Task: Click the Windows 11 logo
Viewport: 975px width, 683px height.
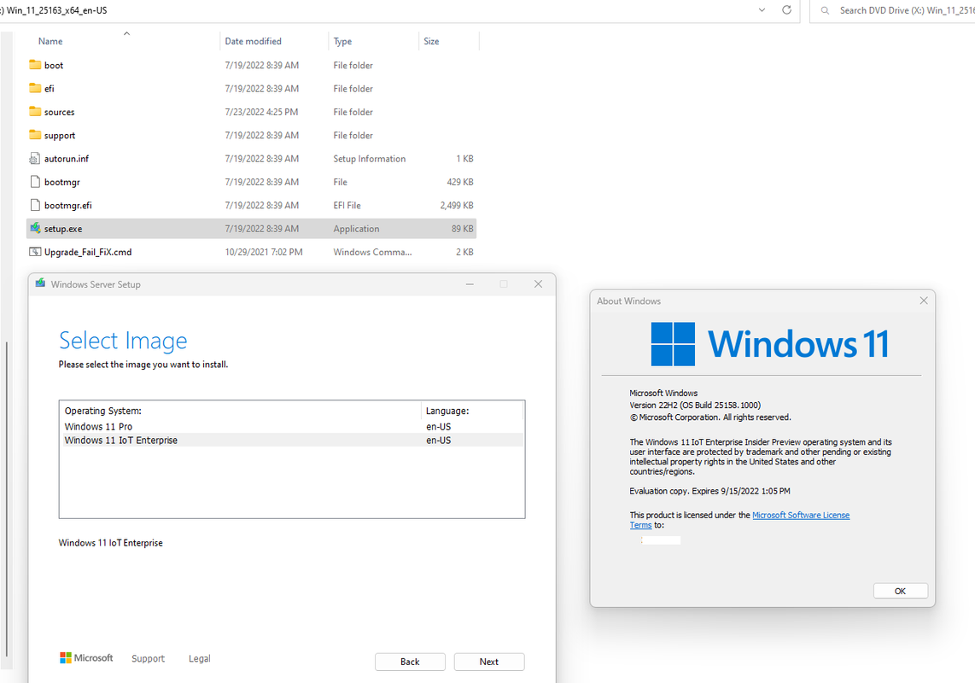Action: (770, 344)
